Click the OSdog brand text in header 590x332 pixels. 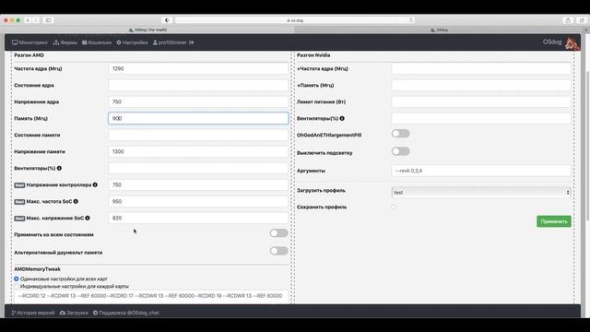[552, 42]
